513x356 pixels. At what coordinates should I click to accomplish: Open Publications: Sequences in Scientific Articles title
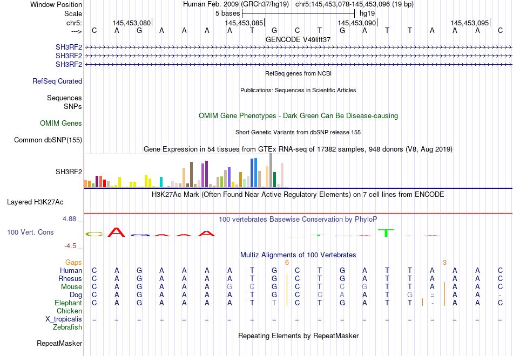tap(298, 90)
